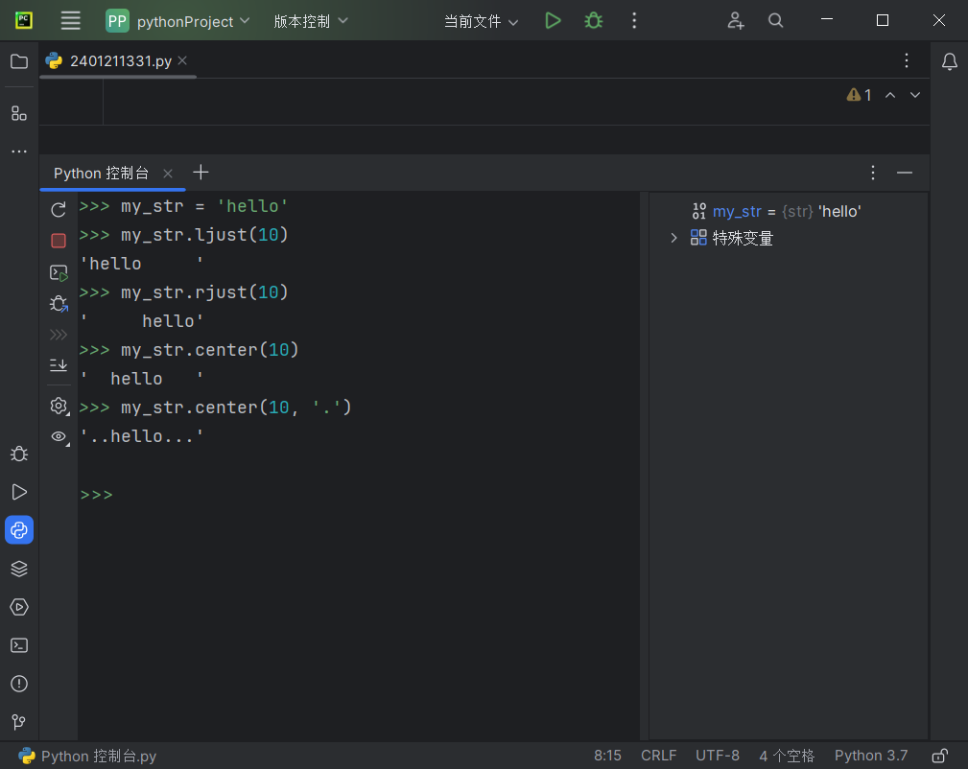The image size is (968, 769).
Task: Open the console panel options menu
Action: pos(873,173)
